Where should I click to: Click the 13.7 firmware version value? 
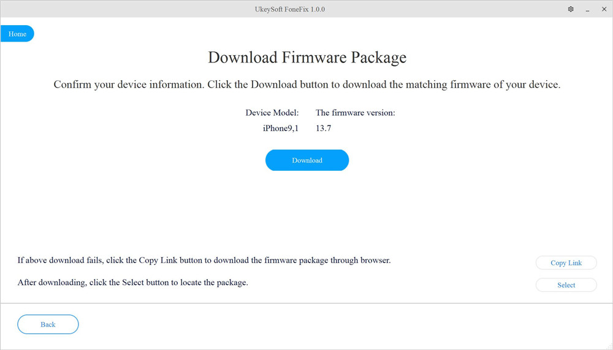[x=324, y=128]
